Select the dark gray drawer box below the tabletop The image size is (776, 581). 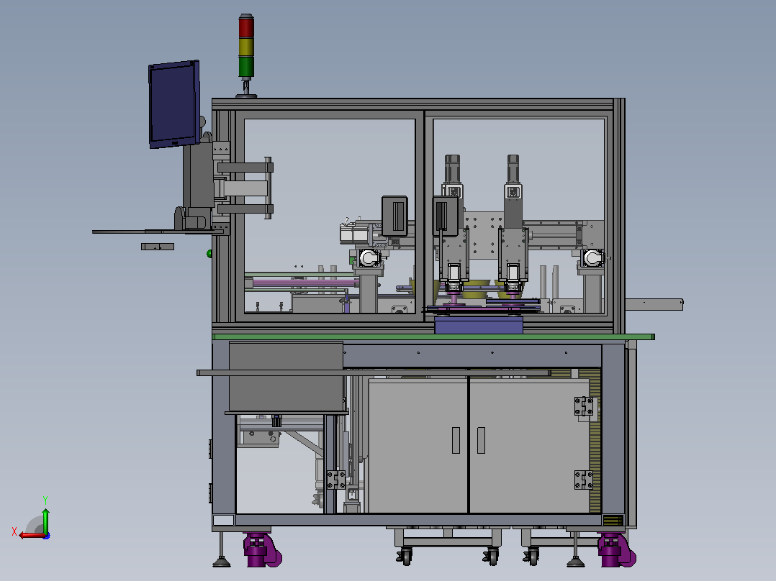[x=286, y=377]
